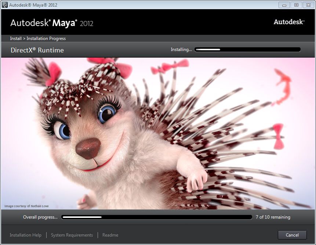The height and width of the screenshot is (245, 316).
Task: Click the 'DirectX® Runtime' component title
Action: (x=37, y=50)
